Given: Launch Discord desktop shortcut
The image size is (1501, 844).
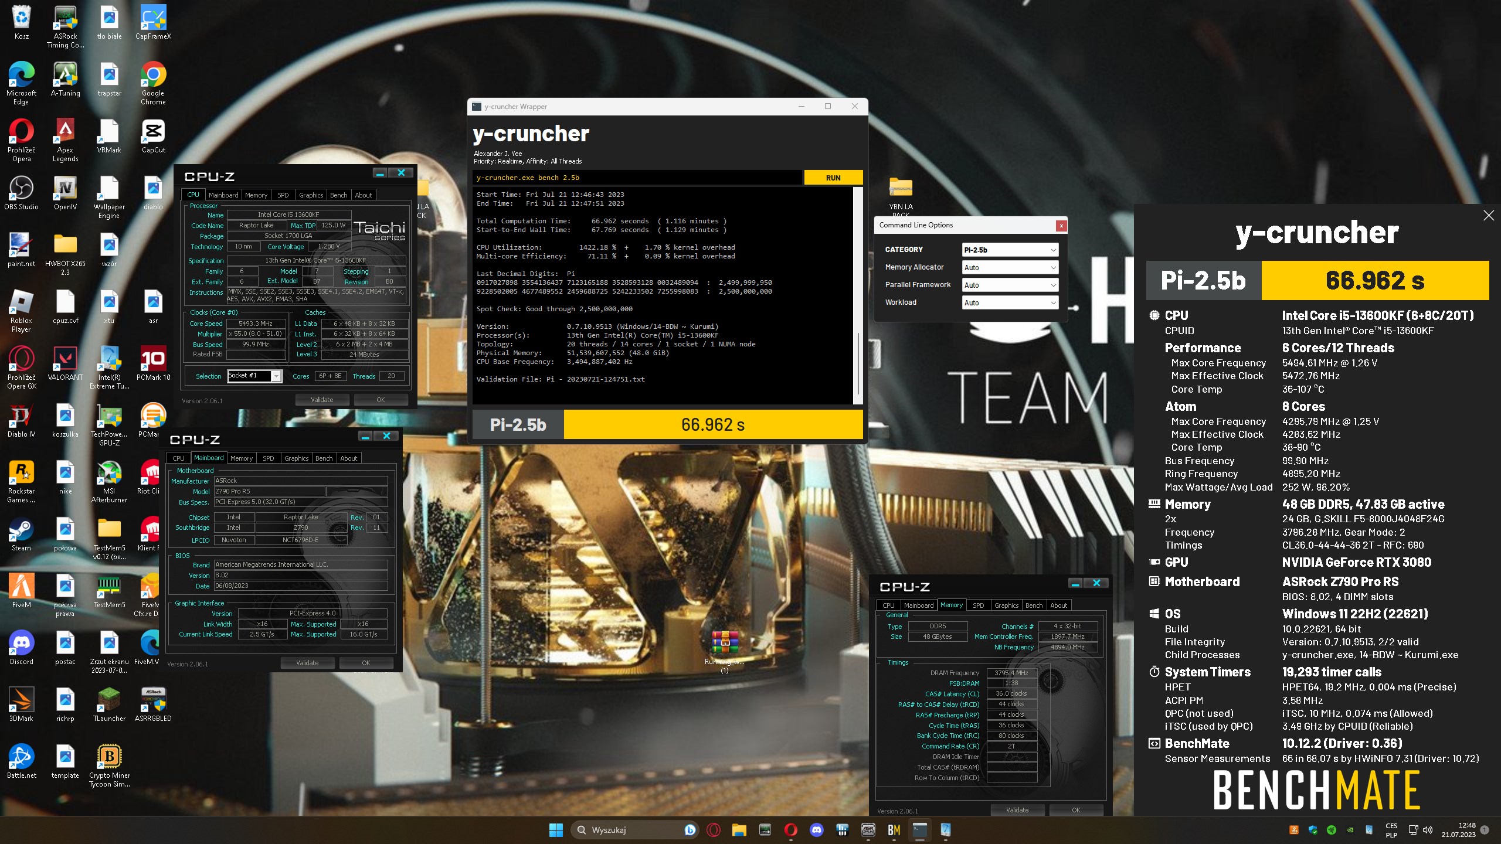Looking at the screenshot, I should [21, 648].
